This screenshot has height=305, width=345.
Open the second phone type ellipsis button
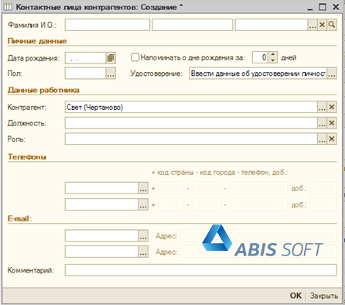pos(143,204)
